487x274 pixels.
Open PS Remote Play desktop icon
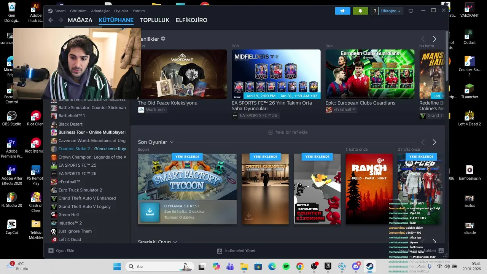[x=35, y=175]
